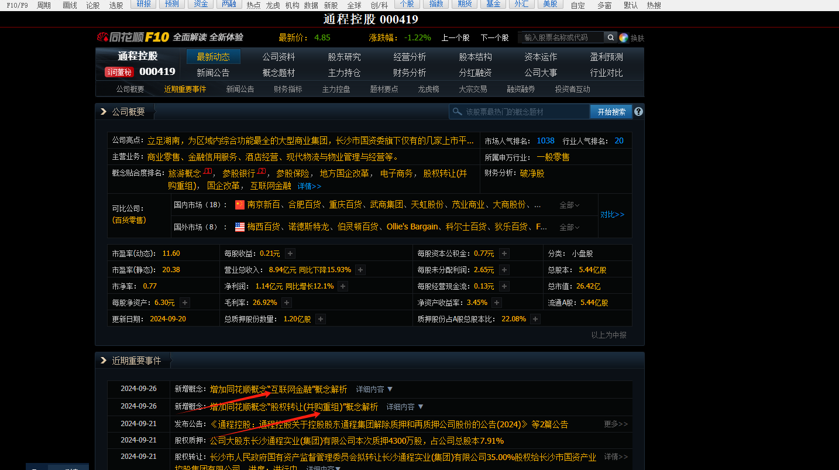Screen dimensions: 839x470
Task: Switch to the 股东研究 tab
Action: [344, 57]
